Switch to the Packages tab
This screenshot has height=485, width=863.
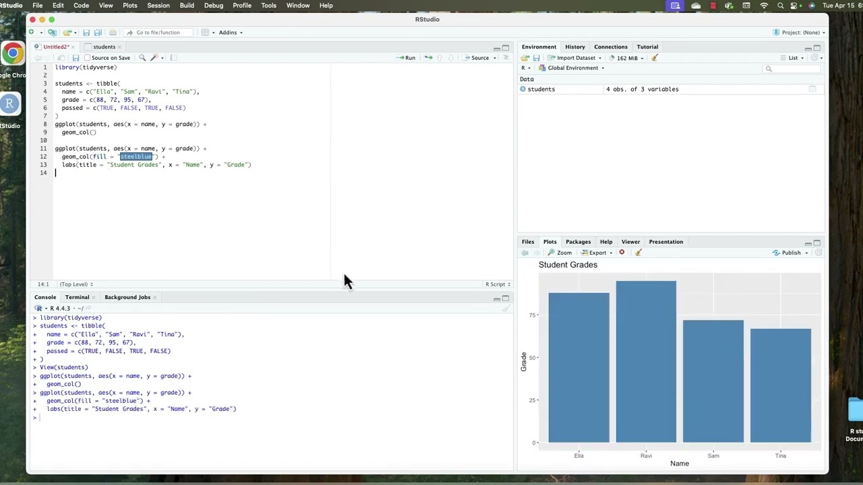coord(578,242)
